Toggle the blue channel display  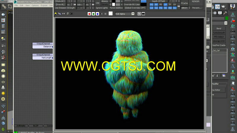97,14
